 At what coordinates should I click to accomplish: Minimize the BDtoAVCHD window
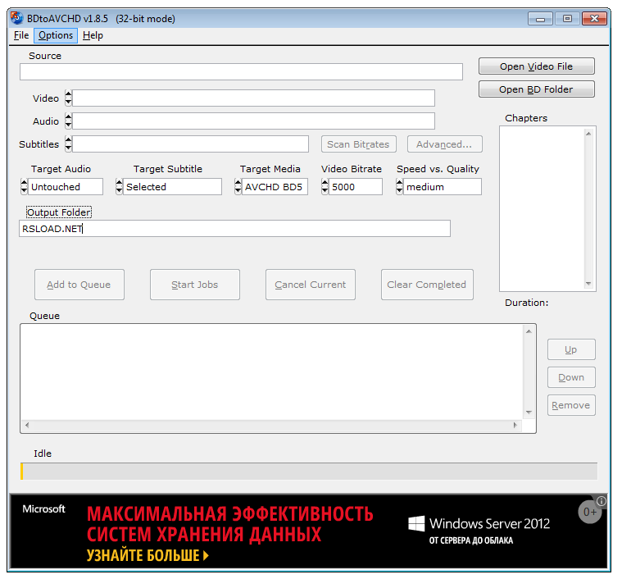click(x=540, y=19)
